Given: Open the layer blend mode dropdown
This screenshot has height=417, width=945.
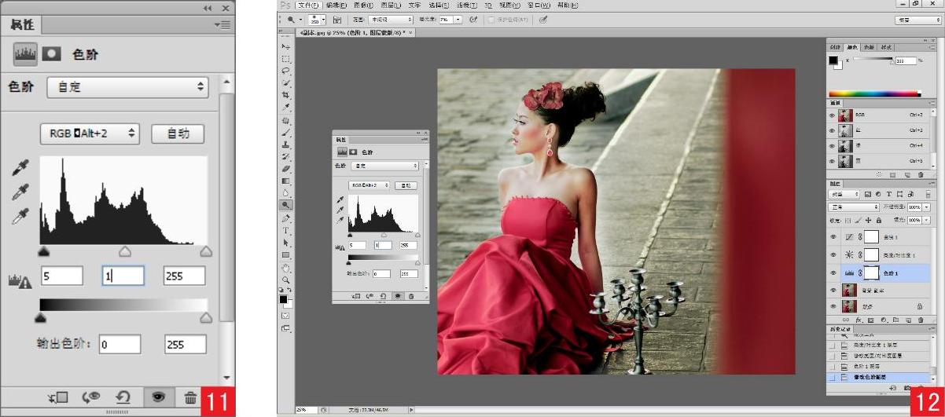Looking at the screenshot, I should (x=855, y=207).
